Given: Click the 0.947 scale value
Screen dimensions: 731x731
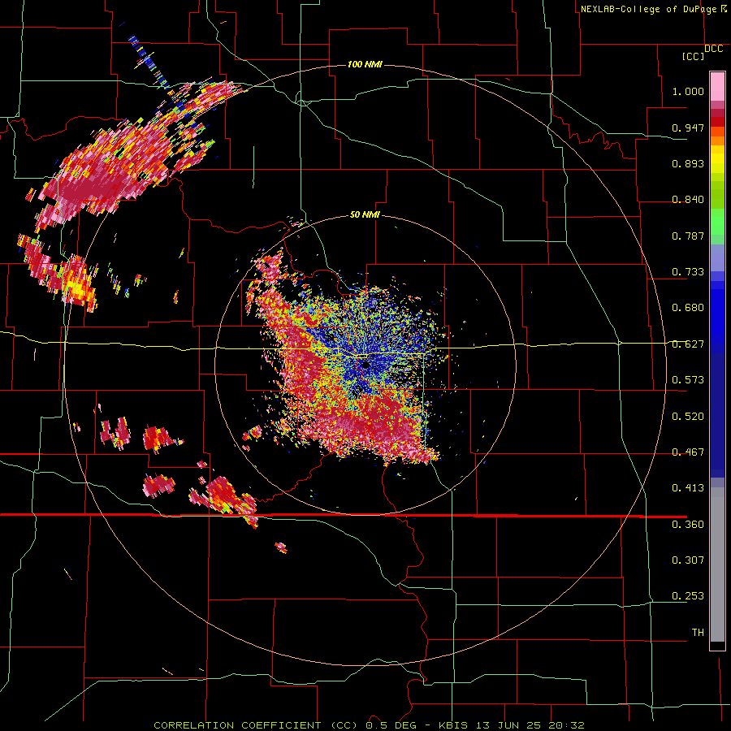Looking at the screenshot, I should pos(688,128).
